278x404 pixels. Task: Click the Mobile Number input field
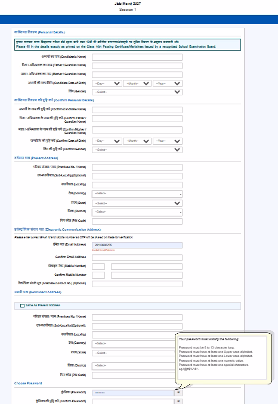tap(147, 266)
